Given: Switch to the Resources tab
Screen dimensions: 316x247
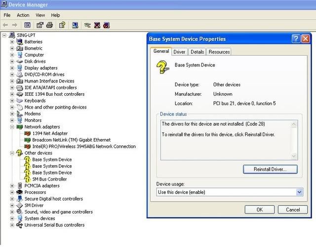Looking at the screenshot, I should coord(219,52).
